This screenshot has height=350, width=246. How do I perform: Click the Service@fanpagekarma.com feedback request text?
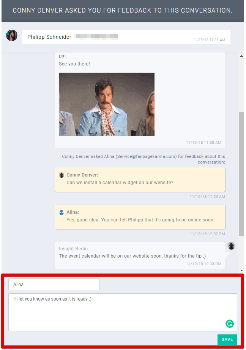pos(143,159)
